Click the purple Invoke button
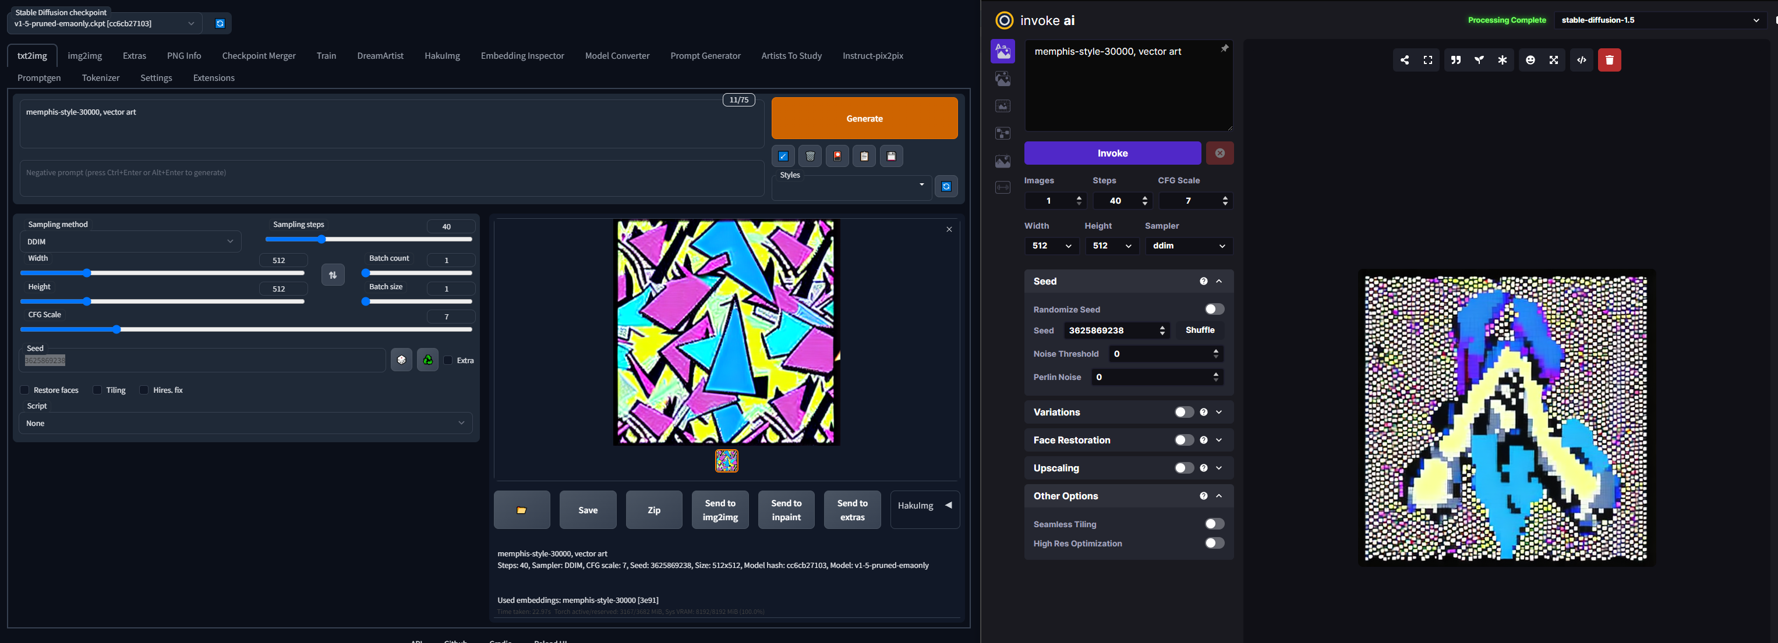This screenshot has height=643, width=1778. (x=1112, y=153)
